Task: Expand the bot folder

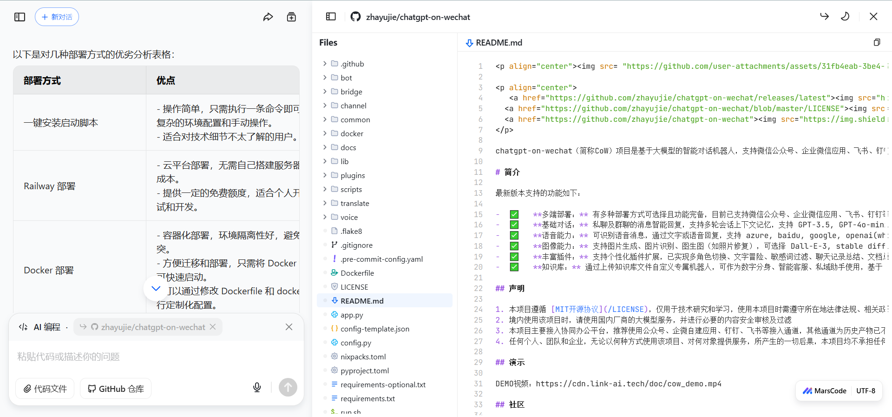Action: point(385,78)
